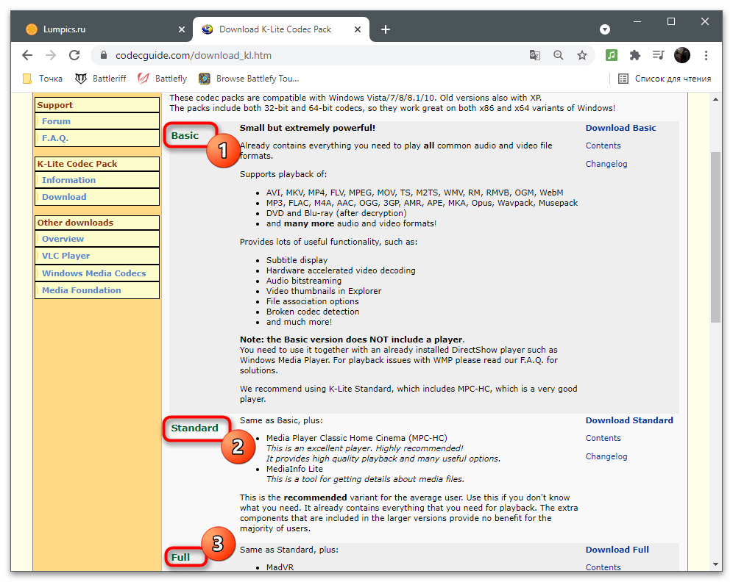
Task: Open Contents link for the Full pack
Action: [603, 567]
